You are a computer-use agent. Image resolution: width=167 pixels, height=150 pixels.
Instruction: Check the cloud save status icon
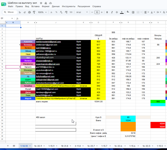coord(50,3)
